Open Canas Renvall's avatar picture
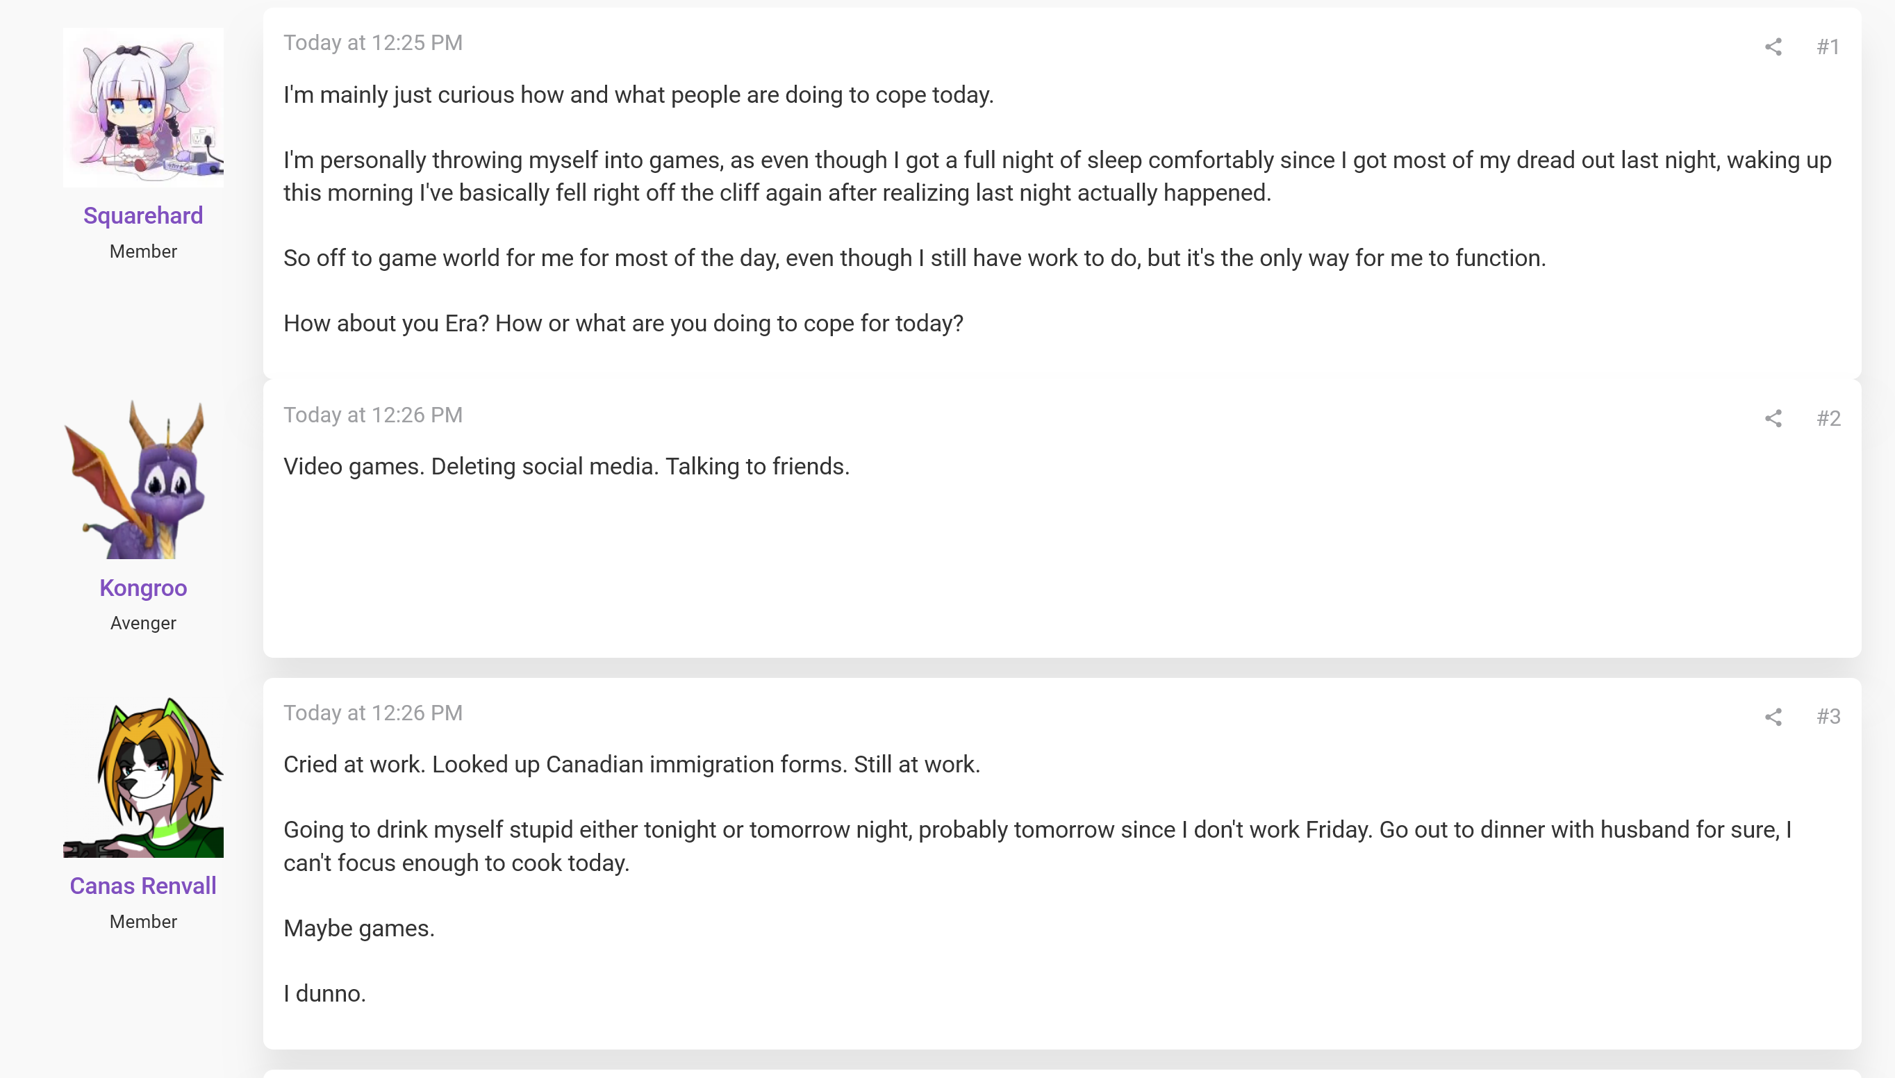 tap(143, 777)
